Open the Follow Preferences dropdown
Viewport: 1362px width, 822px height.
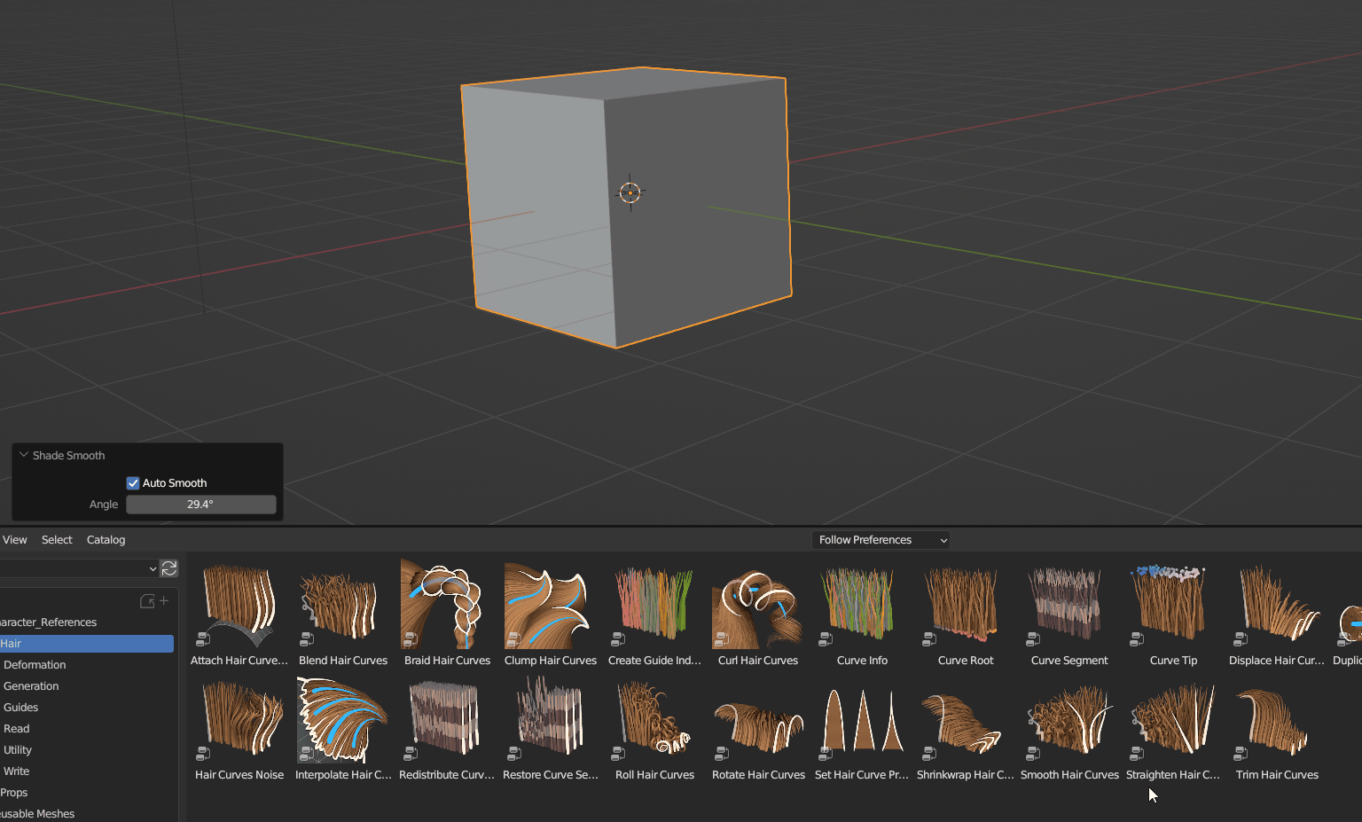[x=881, y=540]
